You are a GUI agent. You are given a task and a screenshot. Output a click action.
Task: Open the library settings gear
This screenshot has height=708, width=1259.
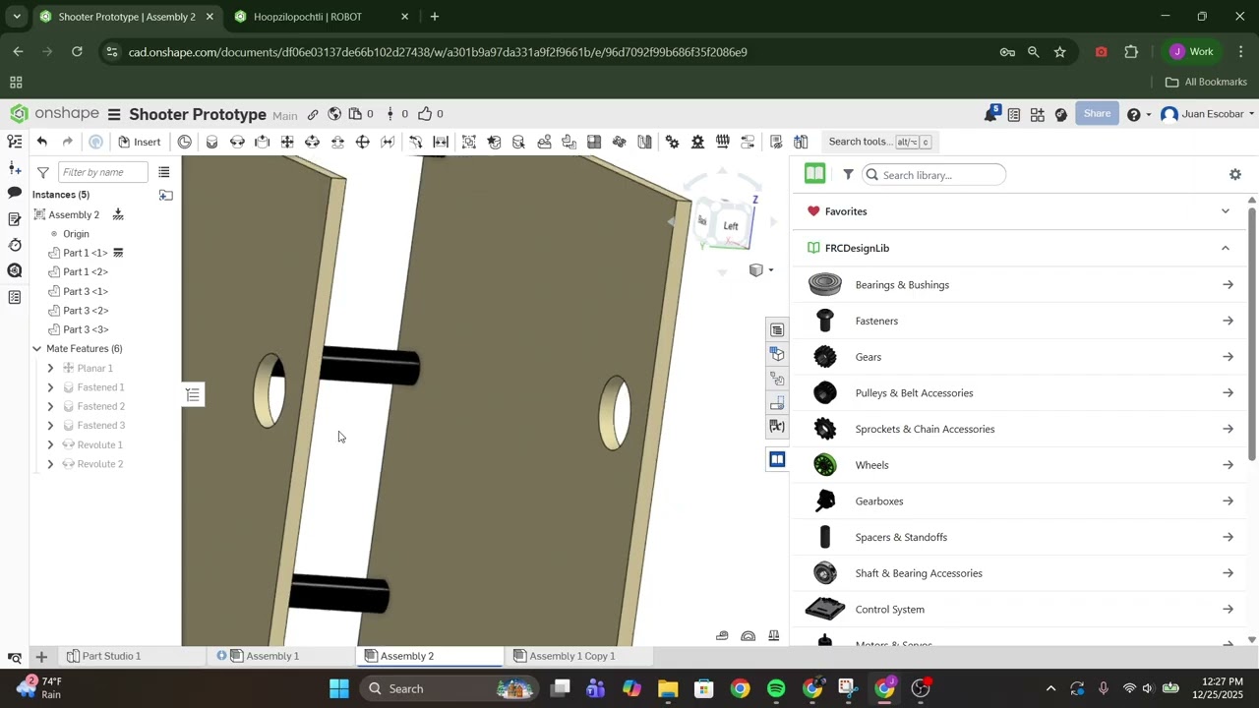1234,175
